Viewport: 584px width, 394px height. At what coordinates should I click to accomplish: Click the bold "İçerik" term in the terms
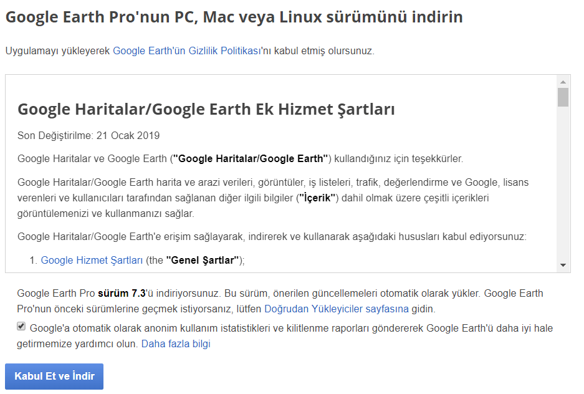point(318,198)
